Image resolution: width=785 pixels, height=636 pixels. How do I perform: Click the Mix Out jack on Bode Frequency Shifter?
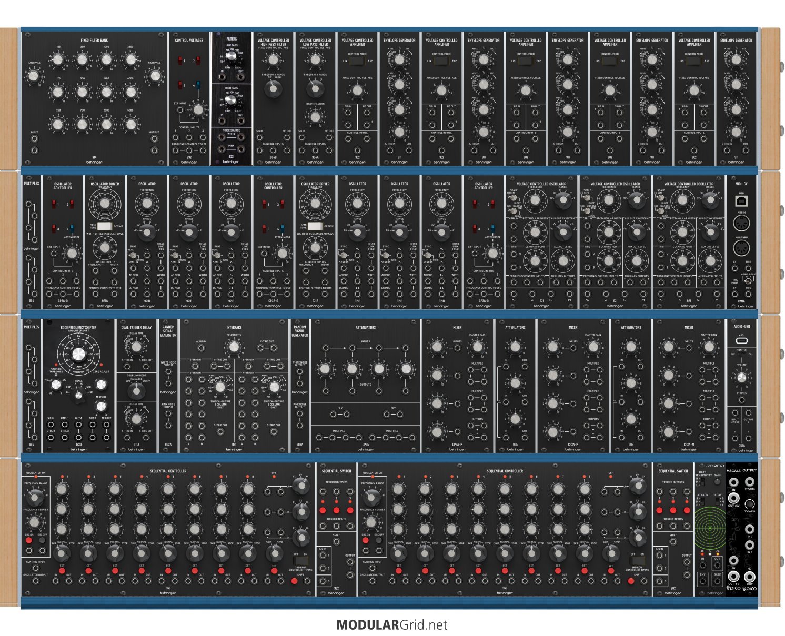(107, 426)
